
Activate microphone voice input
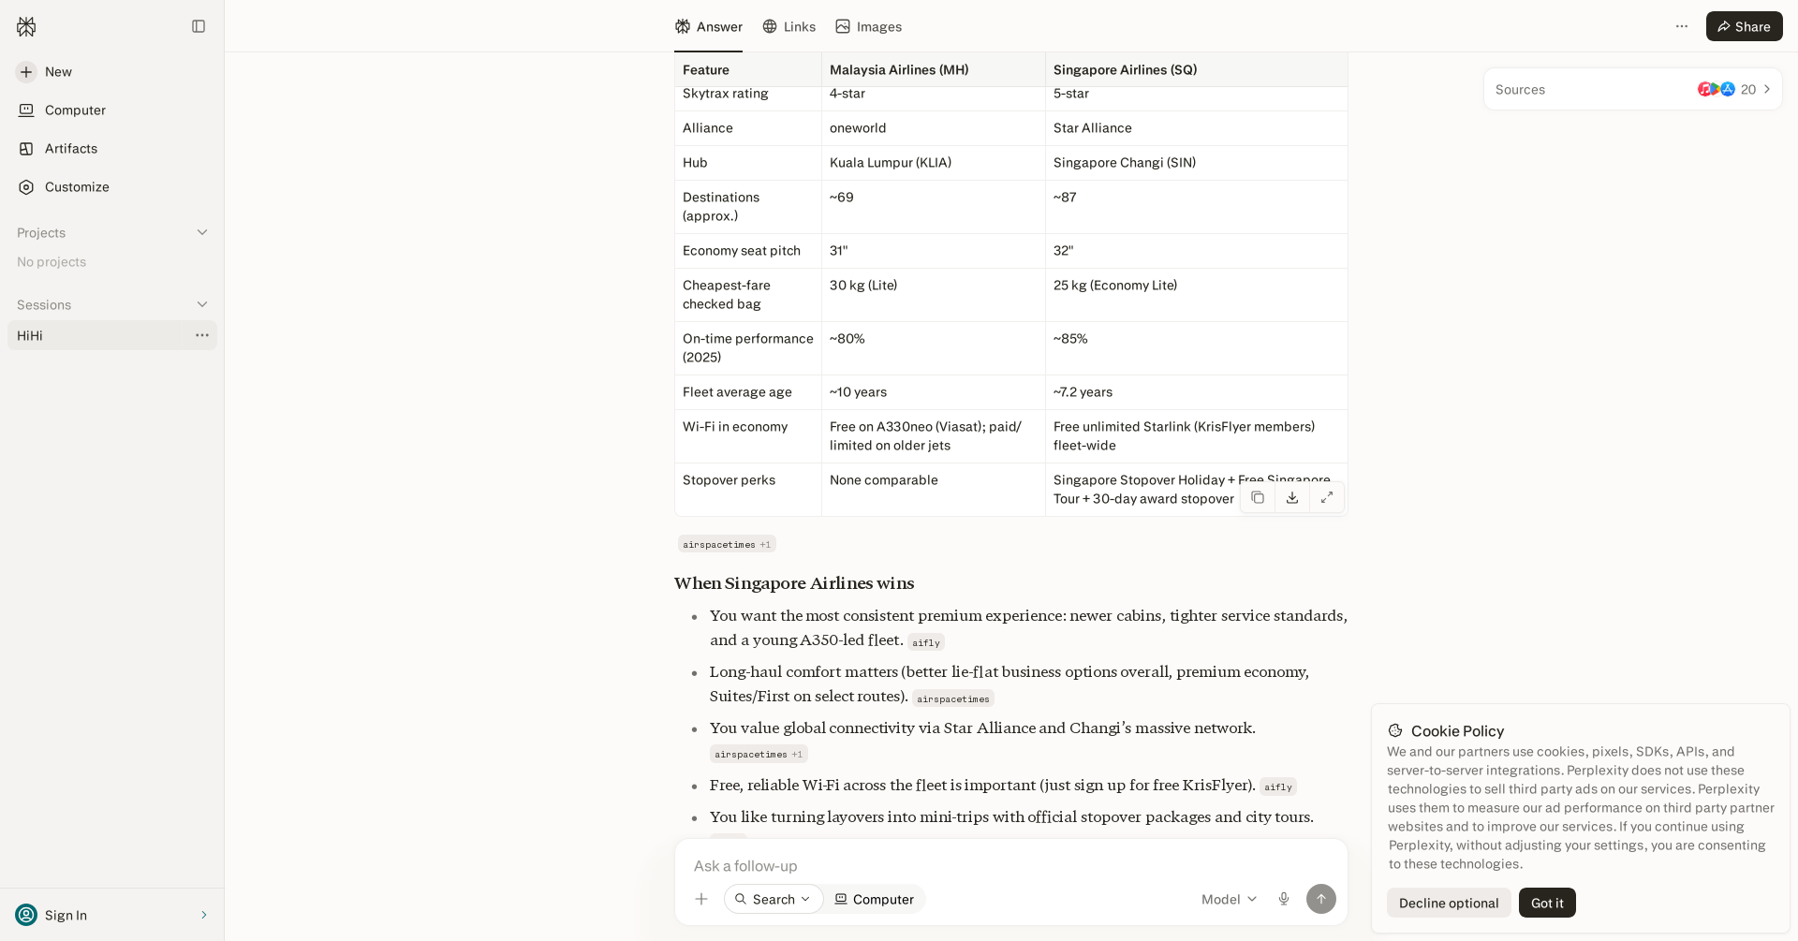1284,899
